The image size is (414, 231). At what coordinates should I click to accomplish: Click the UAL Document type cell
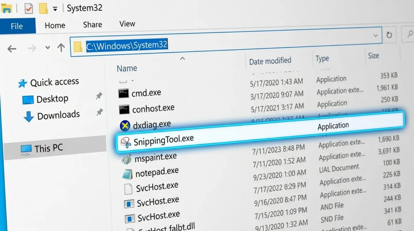(339, 168)
